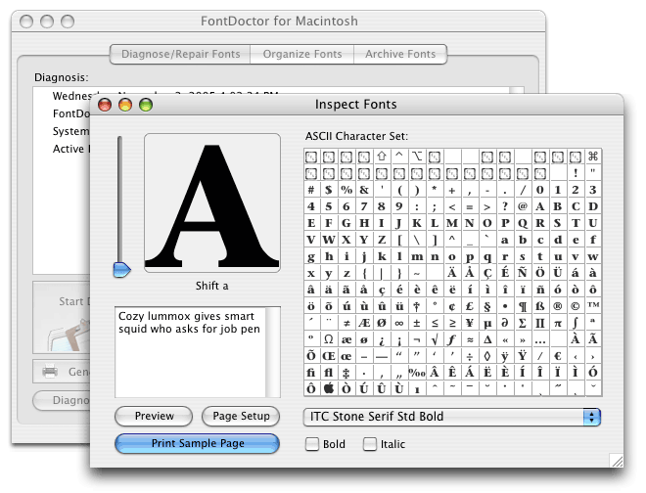Select the per mille glyph

pos(417,373)
